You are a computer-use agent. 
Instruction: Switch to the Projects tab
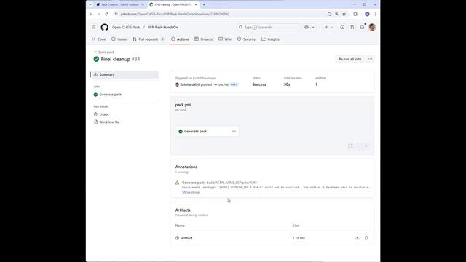click(204, 39)
